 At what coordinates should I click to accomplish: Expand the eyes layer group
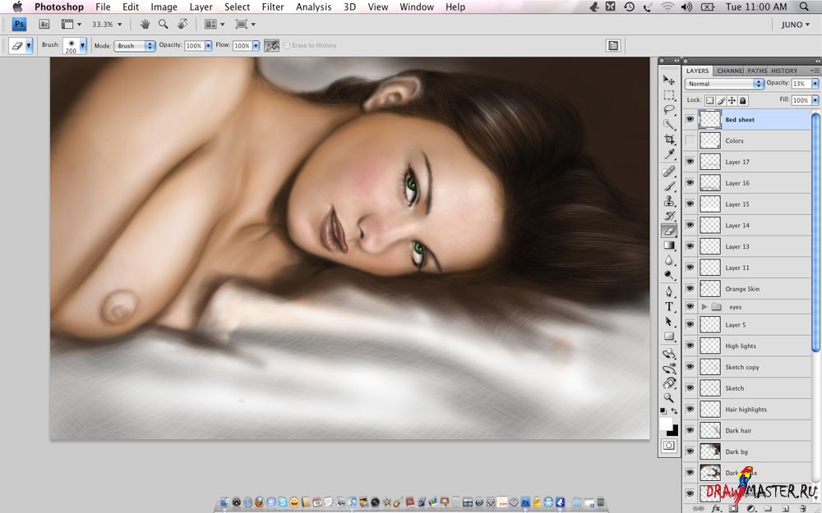click(x=704, y=307)
